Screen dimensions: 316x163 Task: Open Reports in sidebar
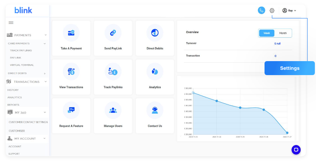pyautogui.click(x=13, y=105)
